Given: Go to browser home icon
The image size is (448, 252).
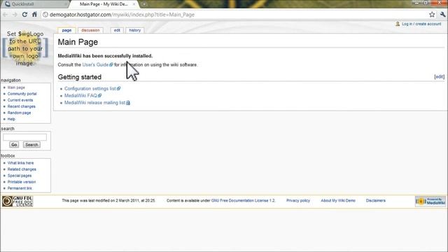Looking at the screenshot, I should [34, 14].
